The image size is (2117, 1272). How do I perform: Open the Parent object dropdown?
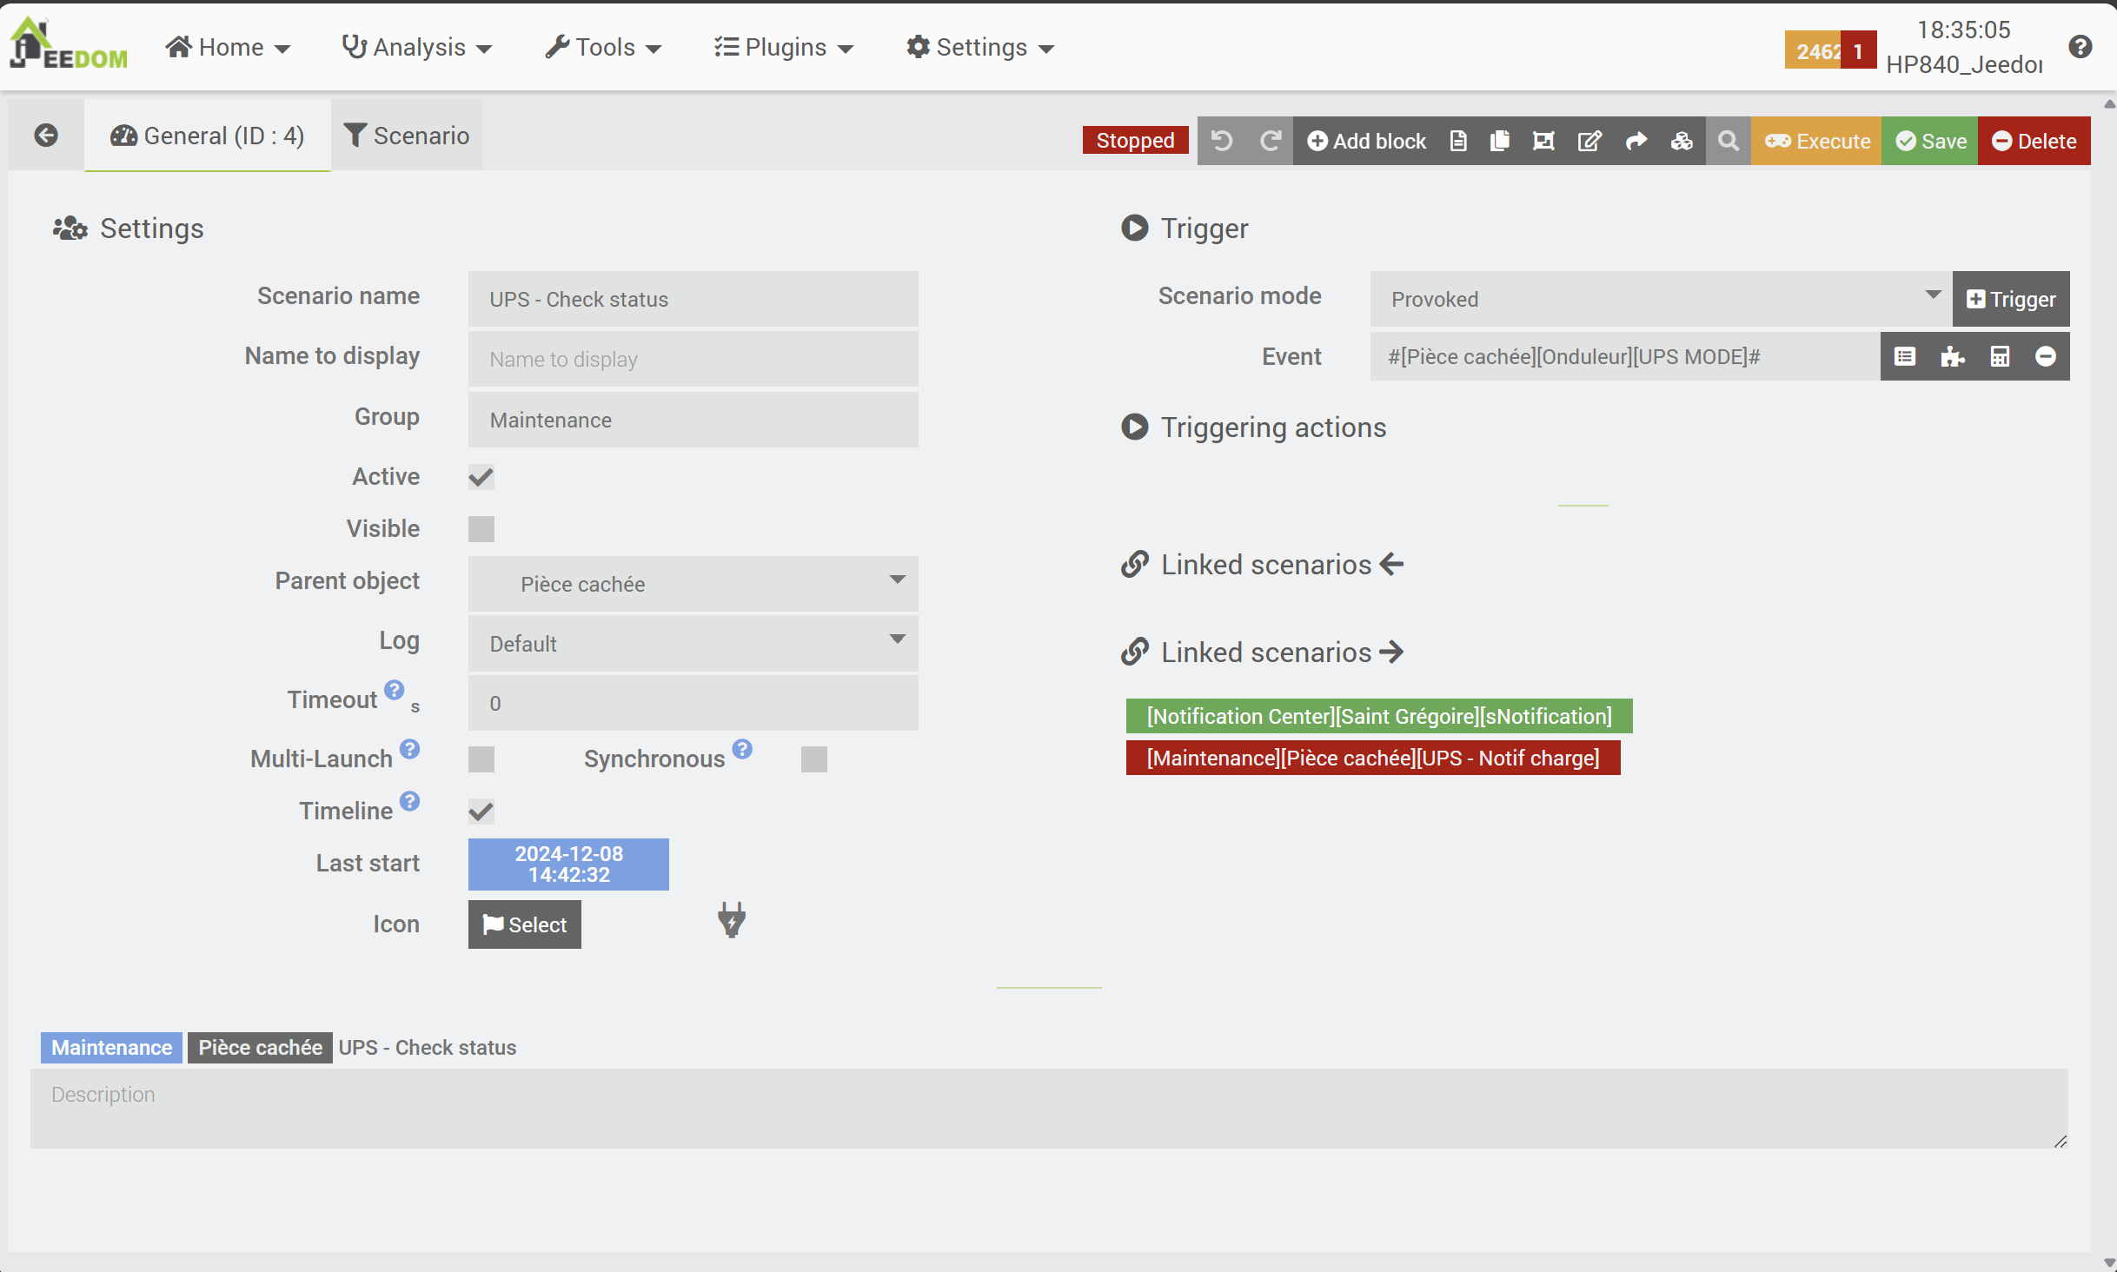point(693,584)
